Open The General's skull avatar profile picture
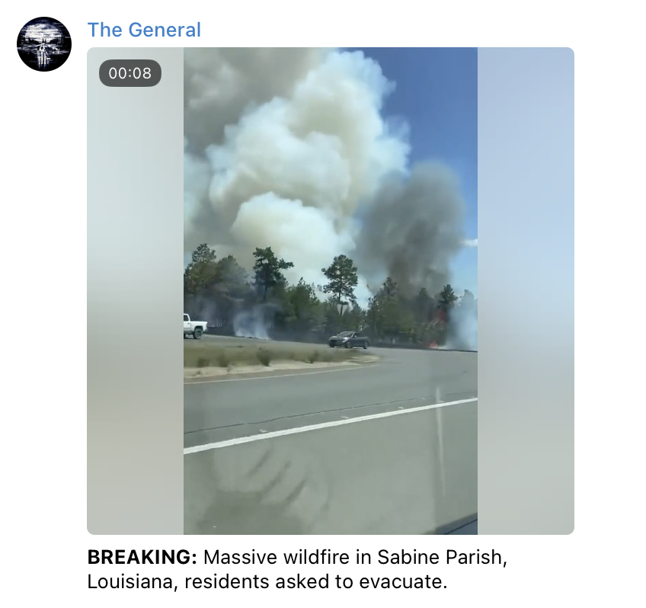Image resolution: width=646 pixels, height=608 pixels. click(x=44, y=44)
